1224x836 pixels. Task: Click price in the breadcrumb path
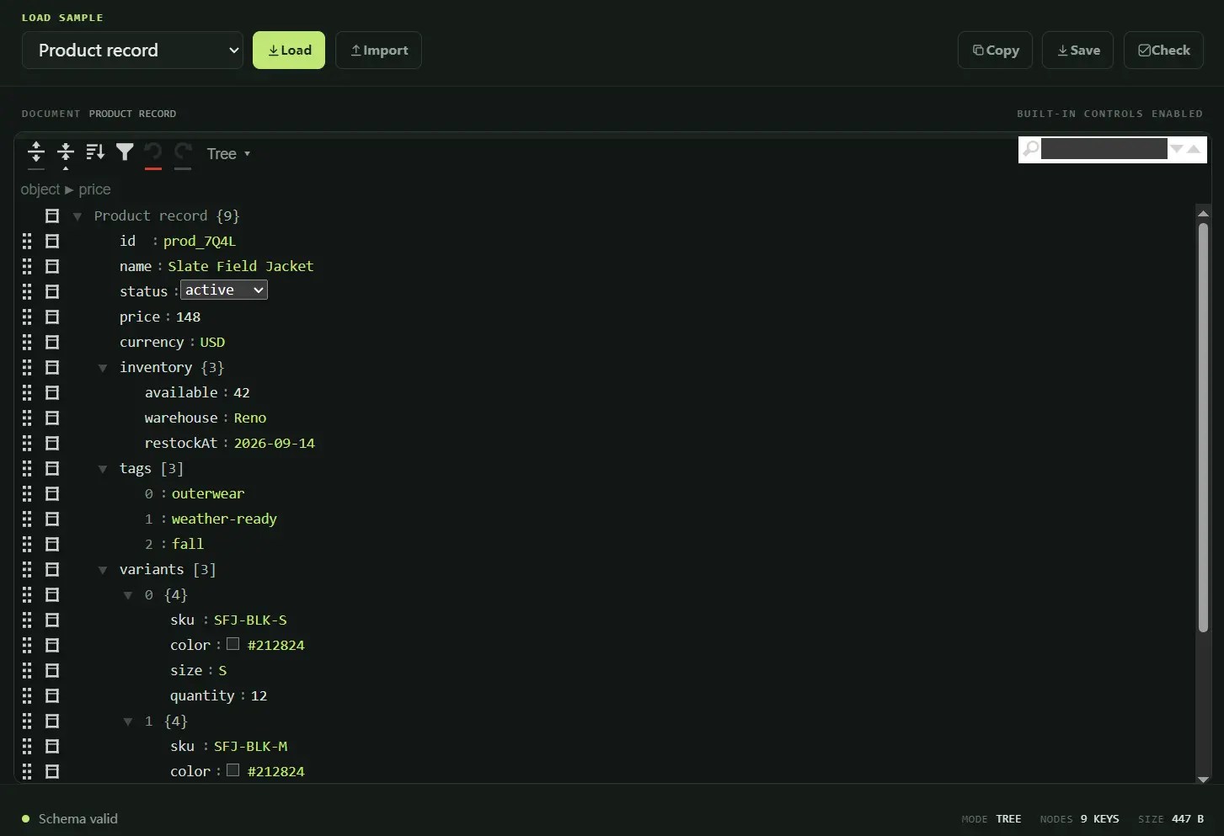[94, 189]
